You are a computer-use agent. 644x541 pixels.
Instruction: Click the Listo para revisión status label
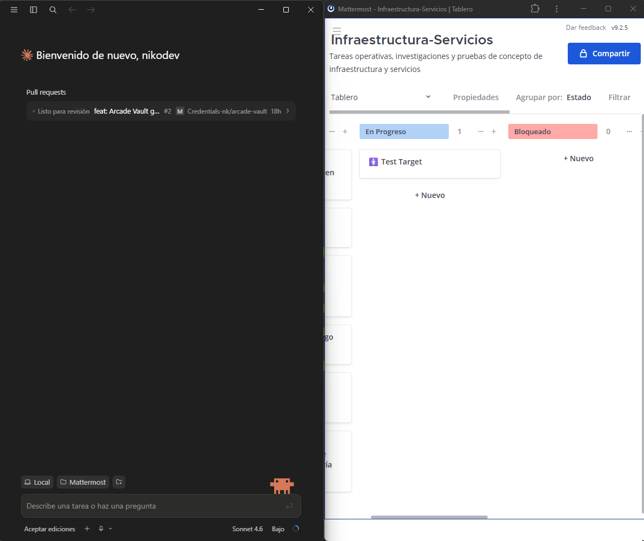point(63,111)
